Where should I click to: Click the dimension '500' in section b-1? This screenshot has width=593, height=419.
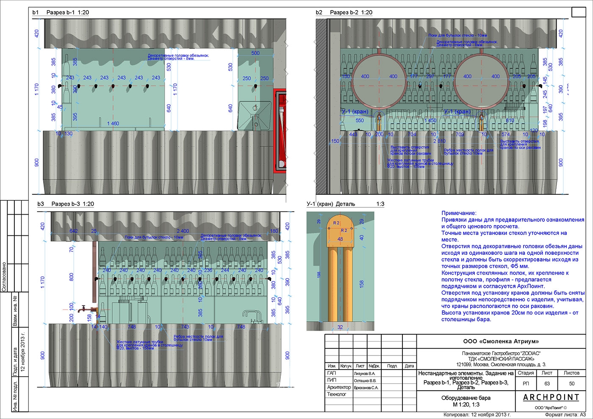tap(255, 53)
